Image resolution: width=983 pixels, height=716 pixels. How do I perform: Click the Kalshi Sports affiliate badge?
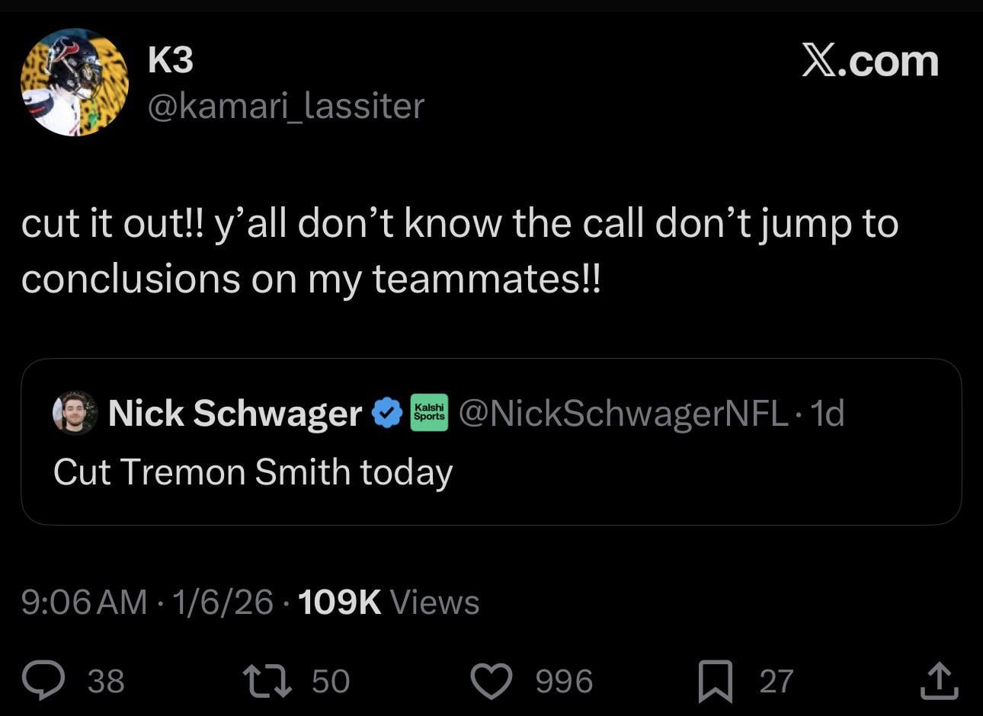(429, 412)
